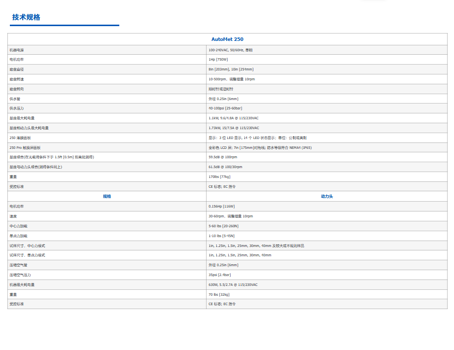Click the 顺时针或逆时针 value

221,89
